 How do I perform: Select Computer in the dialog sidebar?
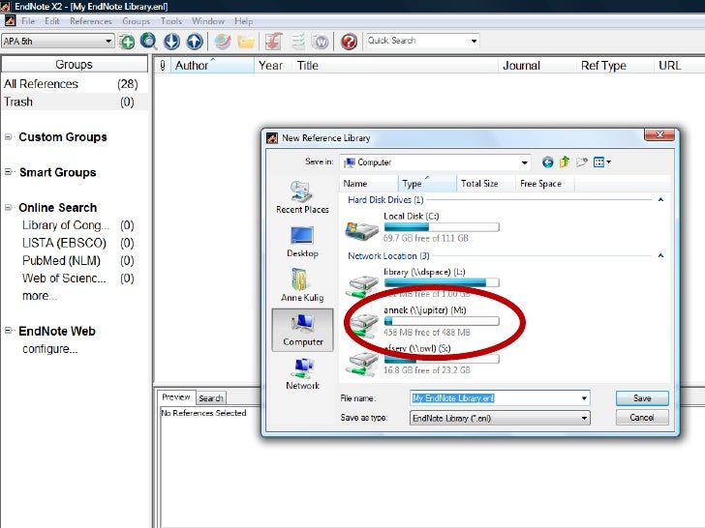pyautogui.click(x=302, y=330)
